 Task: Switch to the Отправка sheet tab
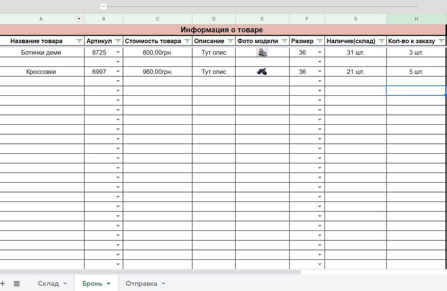coord(141,283)
